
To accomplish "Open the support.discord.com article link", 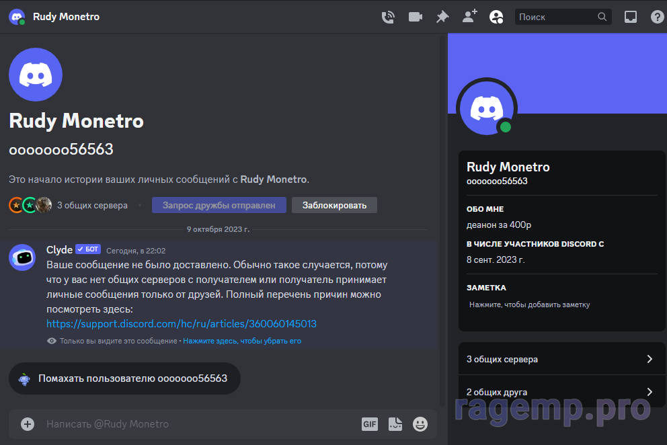I will tap(182, 324).
